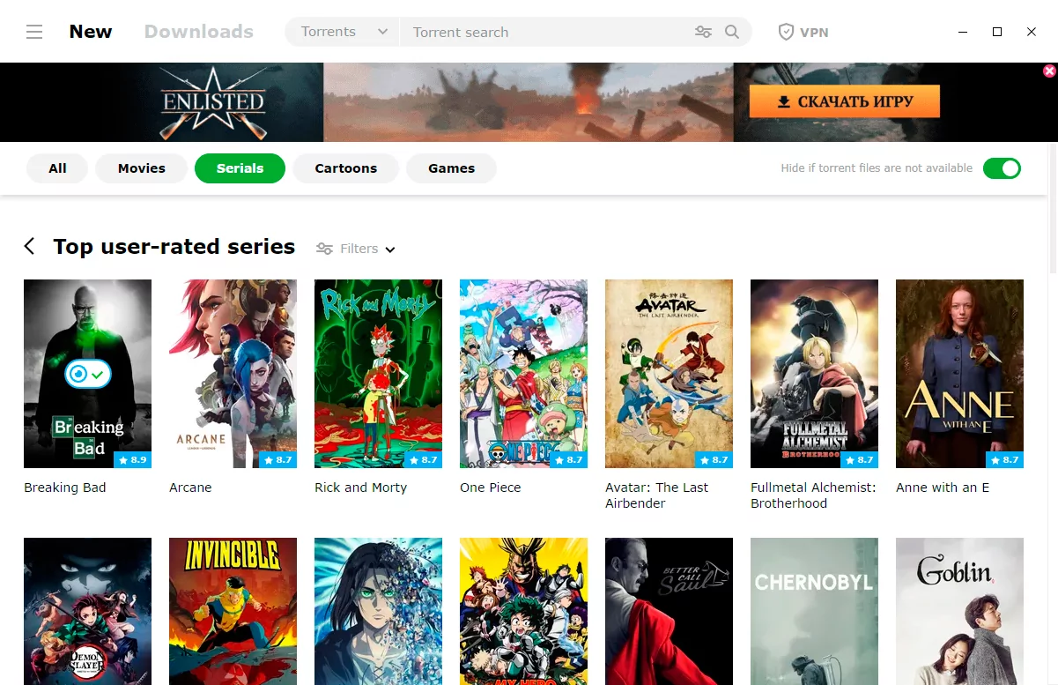Viewport: 1058px width, 685px height.
Task: Open the Goblin poster
Action: point(959,611)
